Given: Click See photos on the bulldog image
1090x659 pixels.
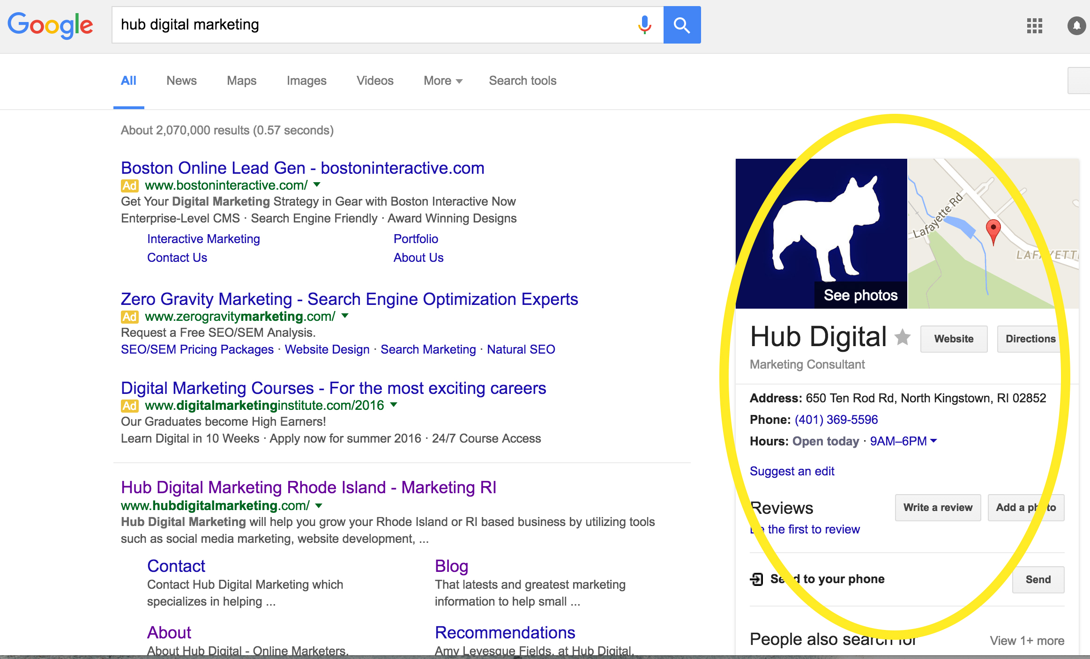Looking at the screenshot, I should point(861,295).
